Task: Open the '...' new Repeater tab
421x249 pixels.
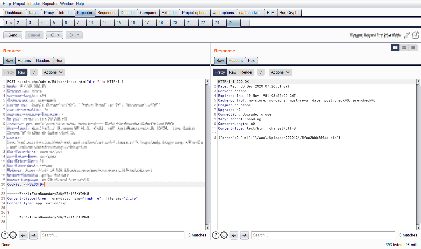Action: pyautogui.click(x=244, y=23)
